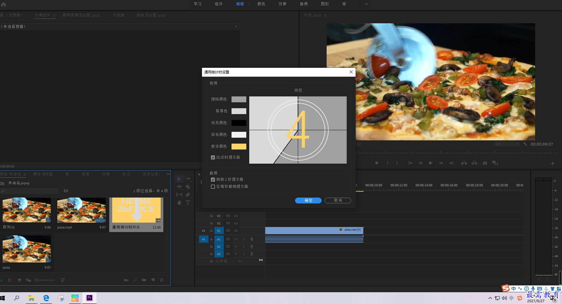Screen dimensions: 562x304
Task: Click the New Item icon in project panel
Action: [x=153, y=280]
